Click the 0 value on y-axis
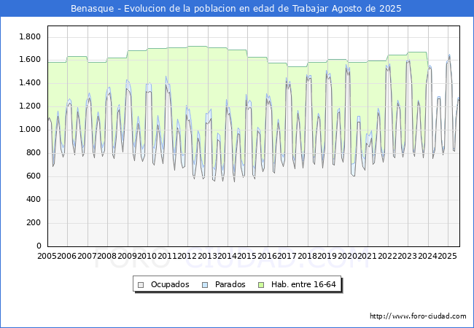 (38, 246)
